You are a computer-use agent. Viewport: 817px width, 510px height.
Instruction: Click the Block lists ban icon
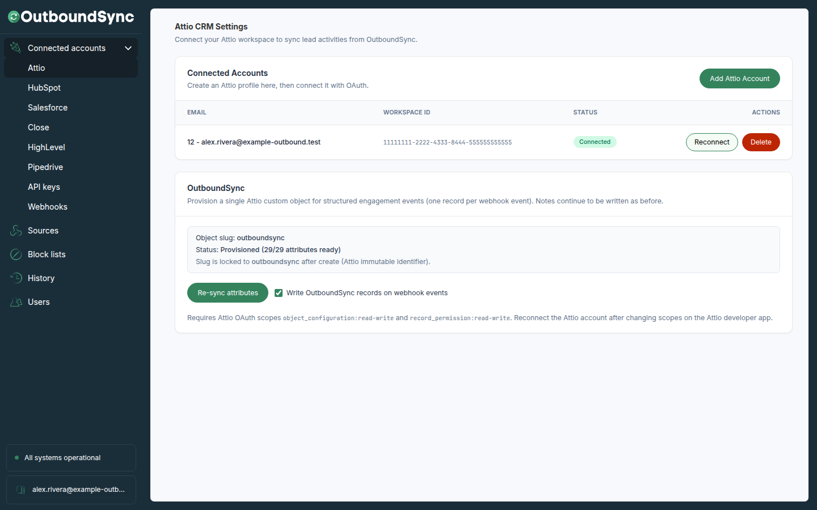point(16,254)
